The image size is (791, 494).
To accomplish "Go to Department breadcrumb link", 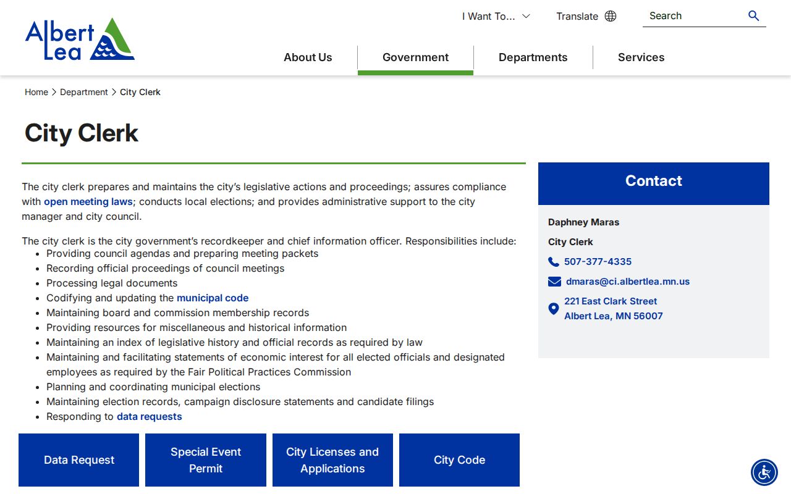I will pos(84,92).
